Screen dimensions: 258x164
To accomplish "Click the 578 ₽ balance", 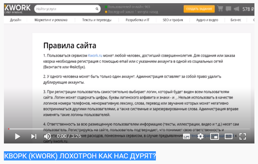I will [248, 9].
